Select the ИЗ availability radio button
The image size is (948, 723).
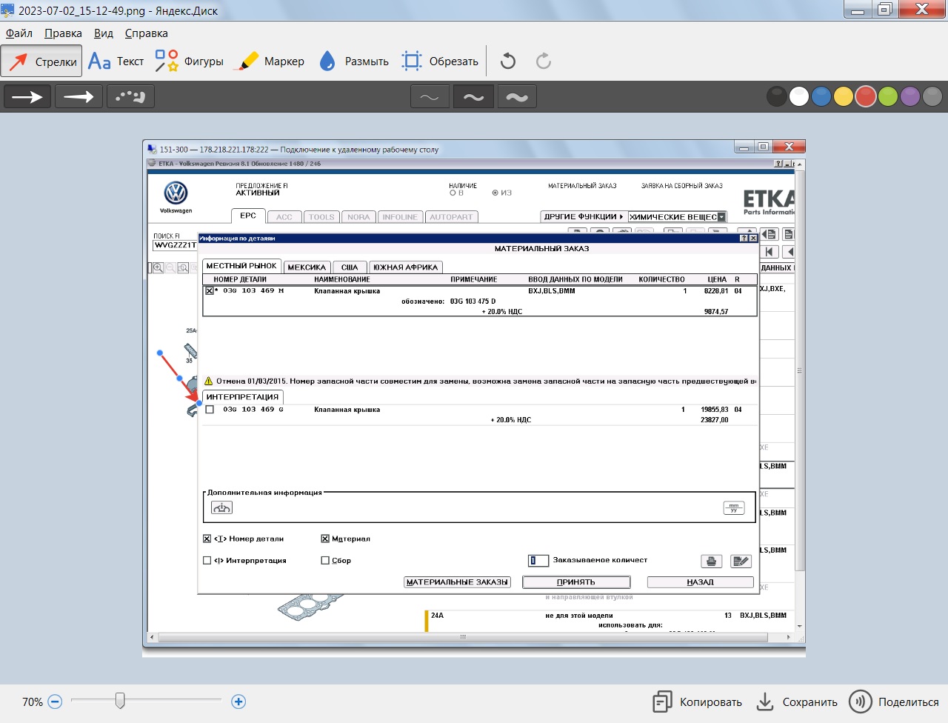pos(495,193)
